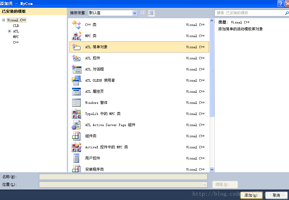Select the C++ category in tree
Viewport: 289px width, 200px height.
(16, 42)
